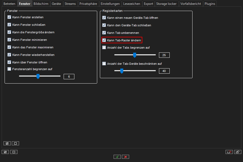Viewport: 243px width, 162px height.
Task: Go to the Storage locker tab
Action: [x=166, y=4]
